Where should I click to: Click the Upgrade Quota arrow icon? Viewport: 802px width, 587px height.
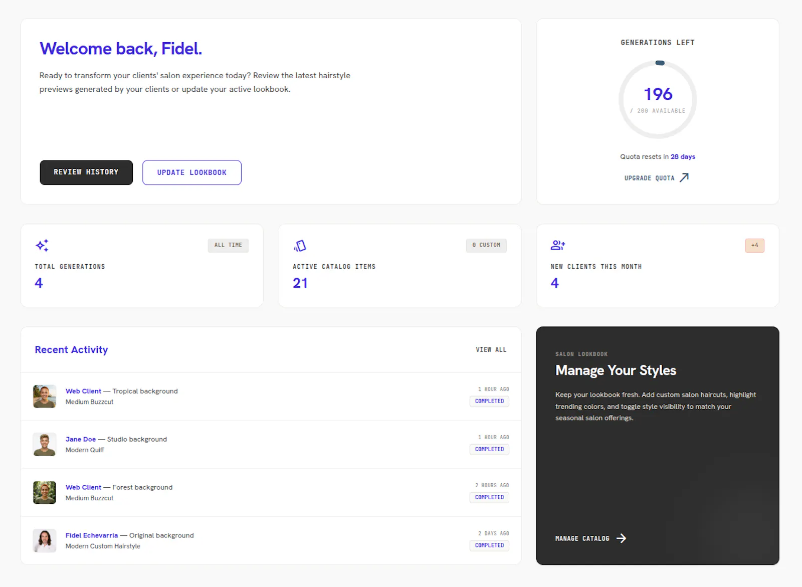[684, 177]
